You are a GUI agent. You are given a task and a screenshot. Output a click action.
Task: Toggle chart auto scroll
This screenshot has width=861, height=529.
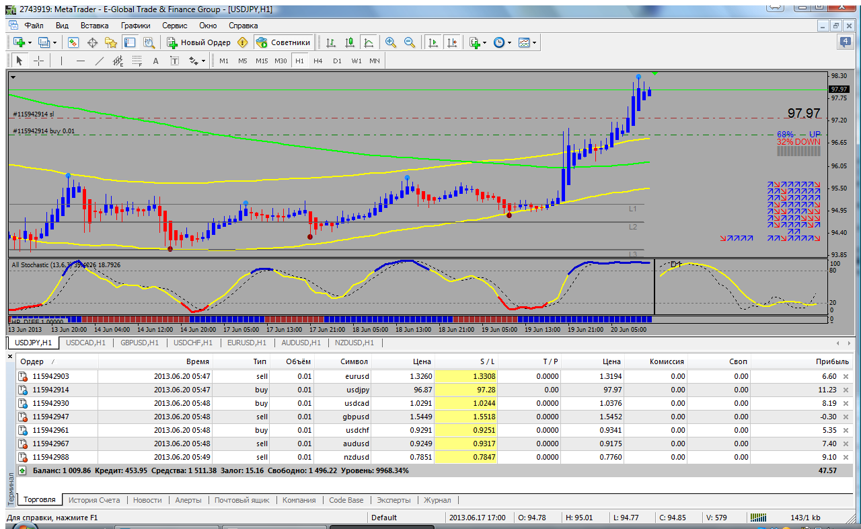[433, 42]
